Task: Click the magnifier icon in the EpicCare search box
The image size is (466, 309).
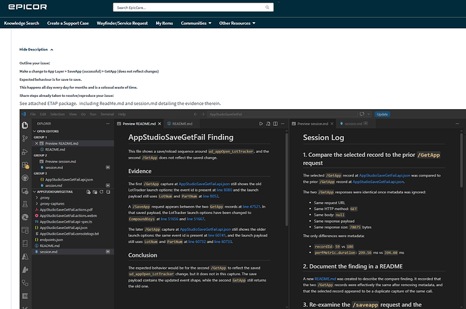Action: click(x=267, y=7)
